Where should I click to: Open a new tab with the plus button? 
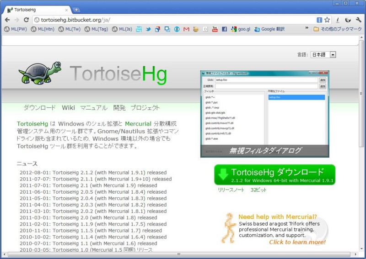tap(76, 10)
